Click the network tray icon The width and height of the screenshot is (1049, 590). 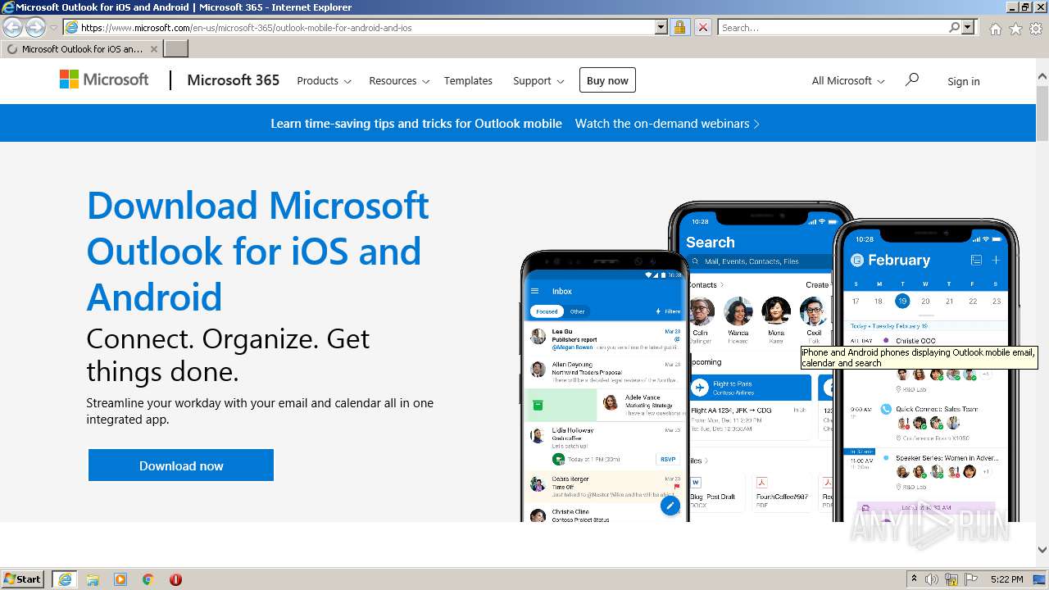tap(951, 579)
